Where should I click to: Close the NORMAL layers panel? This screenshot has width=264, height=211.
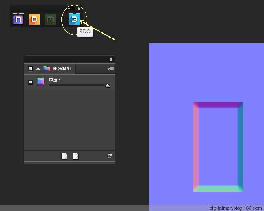tap(111, 59)
